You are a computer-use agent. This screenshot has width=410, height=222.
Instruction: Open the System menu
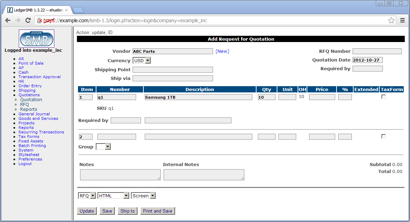[26, 150]
